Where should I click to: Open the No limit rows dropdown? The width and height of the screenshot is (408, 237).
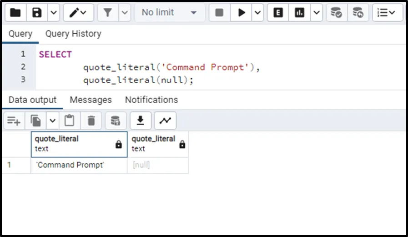click(x=169, y=13)
